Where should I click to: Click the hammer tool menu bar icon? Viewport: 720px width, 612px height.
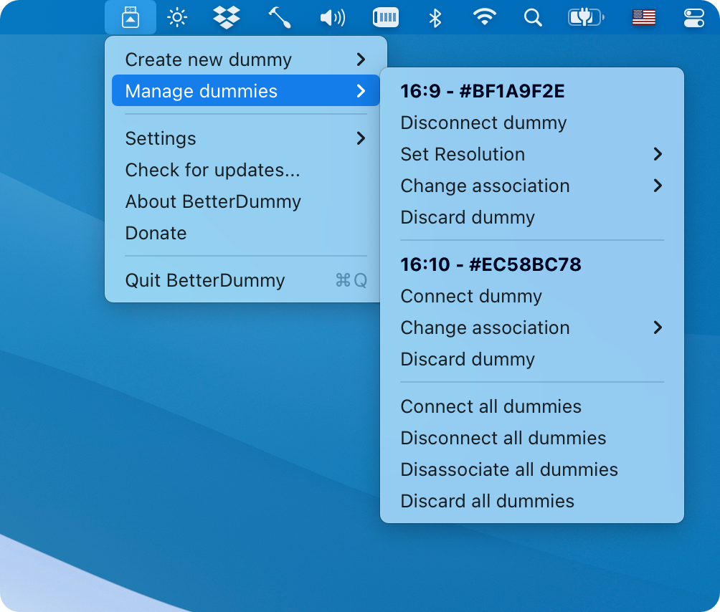click(x=280, y=17)
